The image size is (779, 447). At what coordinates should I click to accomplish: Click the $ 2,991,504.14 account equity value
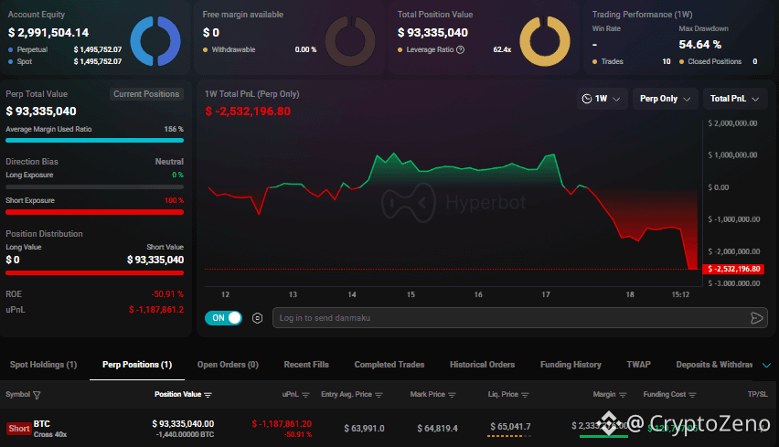[48, 33]
